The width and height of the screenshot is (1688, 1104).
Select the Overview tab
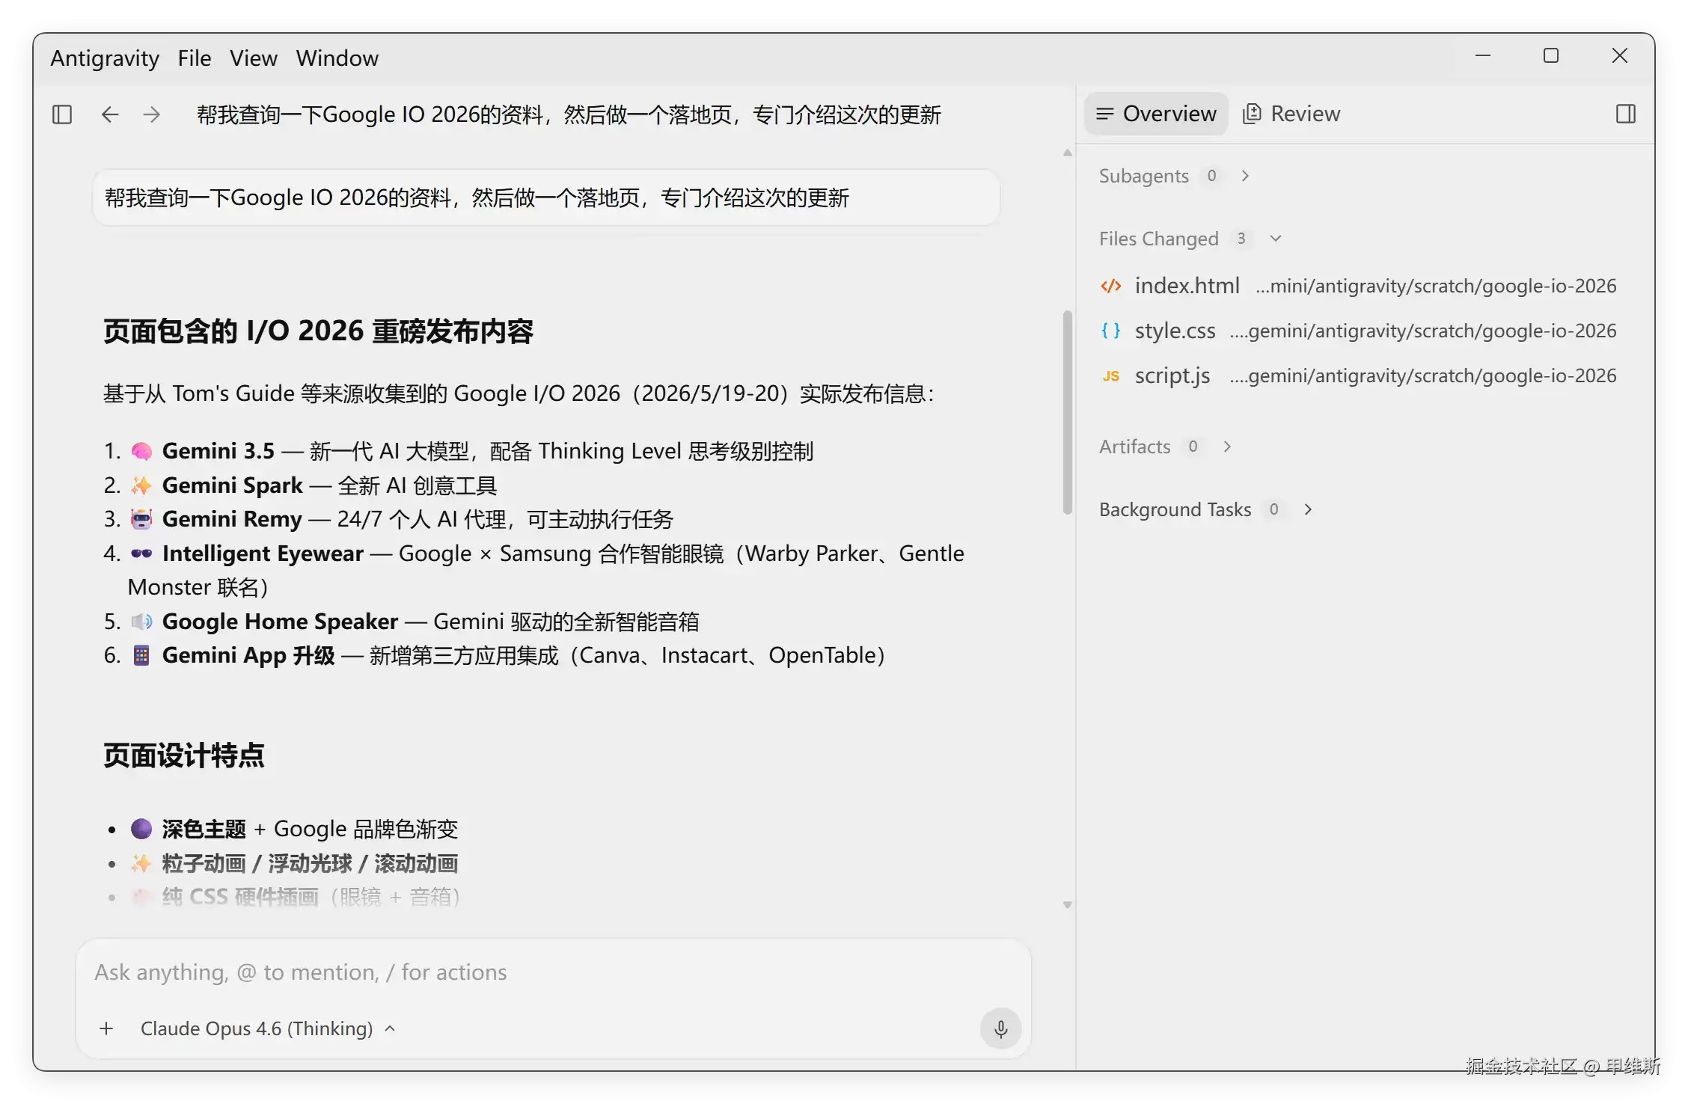pos(1156,114)
